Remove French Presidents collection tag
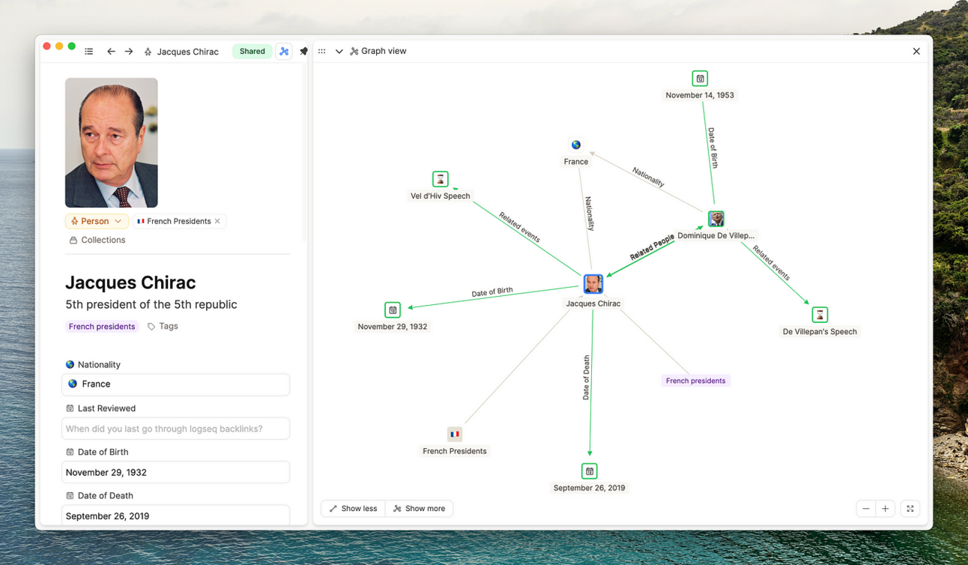This screenshot has width=968, height=565. click(x=218, y=221)
